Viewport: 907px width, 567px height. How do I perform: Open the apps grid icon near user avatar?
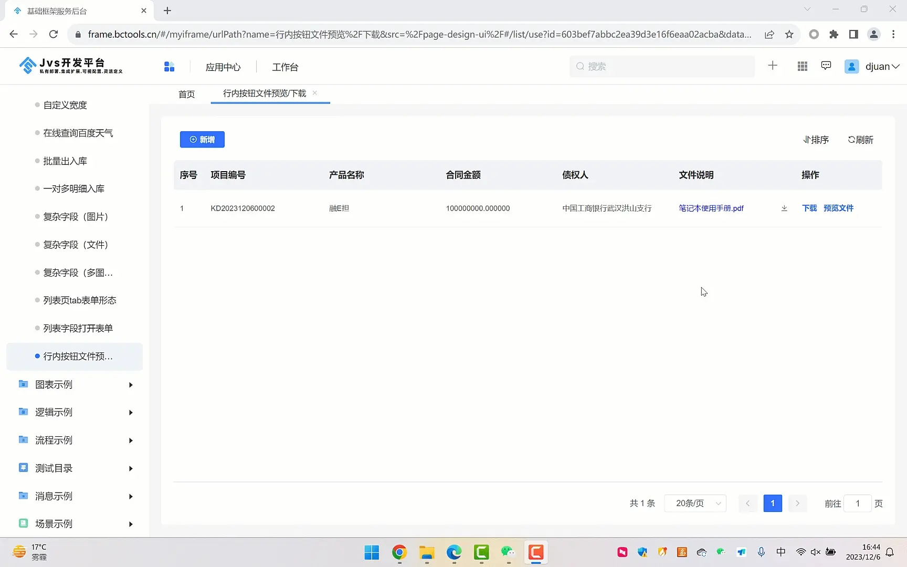coord(801,66)
